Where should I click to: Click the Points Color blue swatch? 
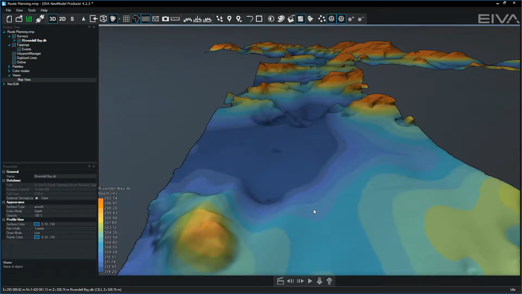37,237
